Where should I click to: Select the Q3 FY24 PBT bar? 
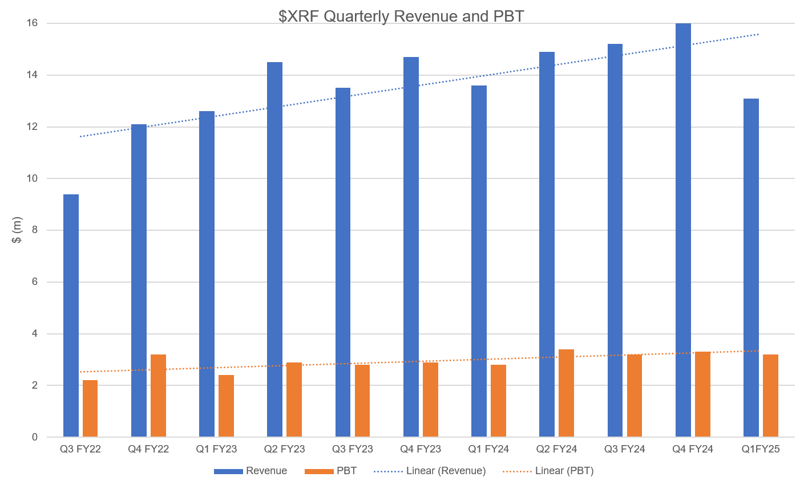[635, 396]
